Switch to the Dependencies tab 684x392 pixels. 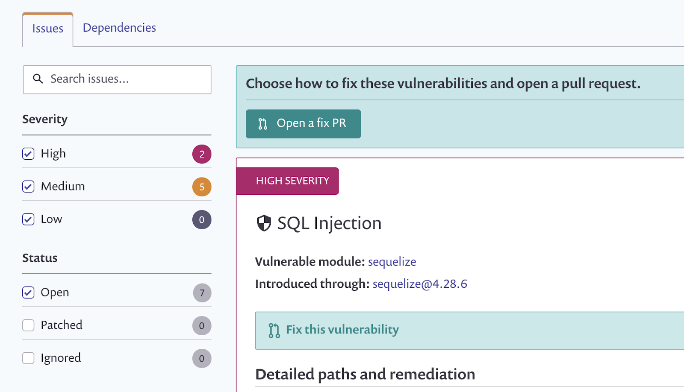[119, 28]
